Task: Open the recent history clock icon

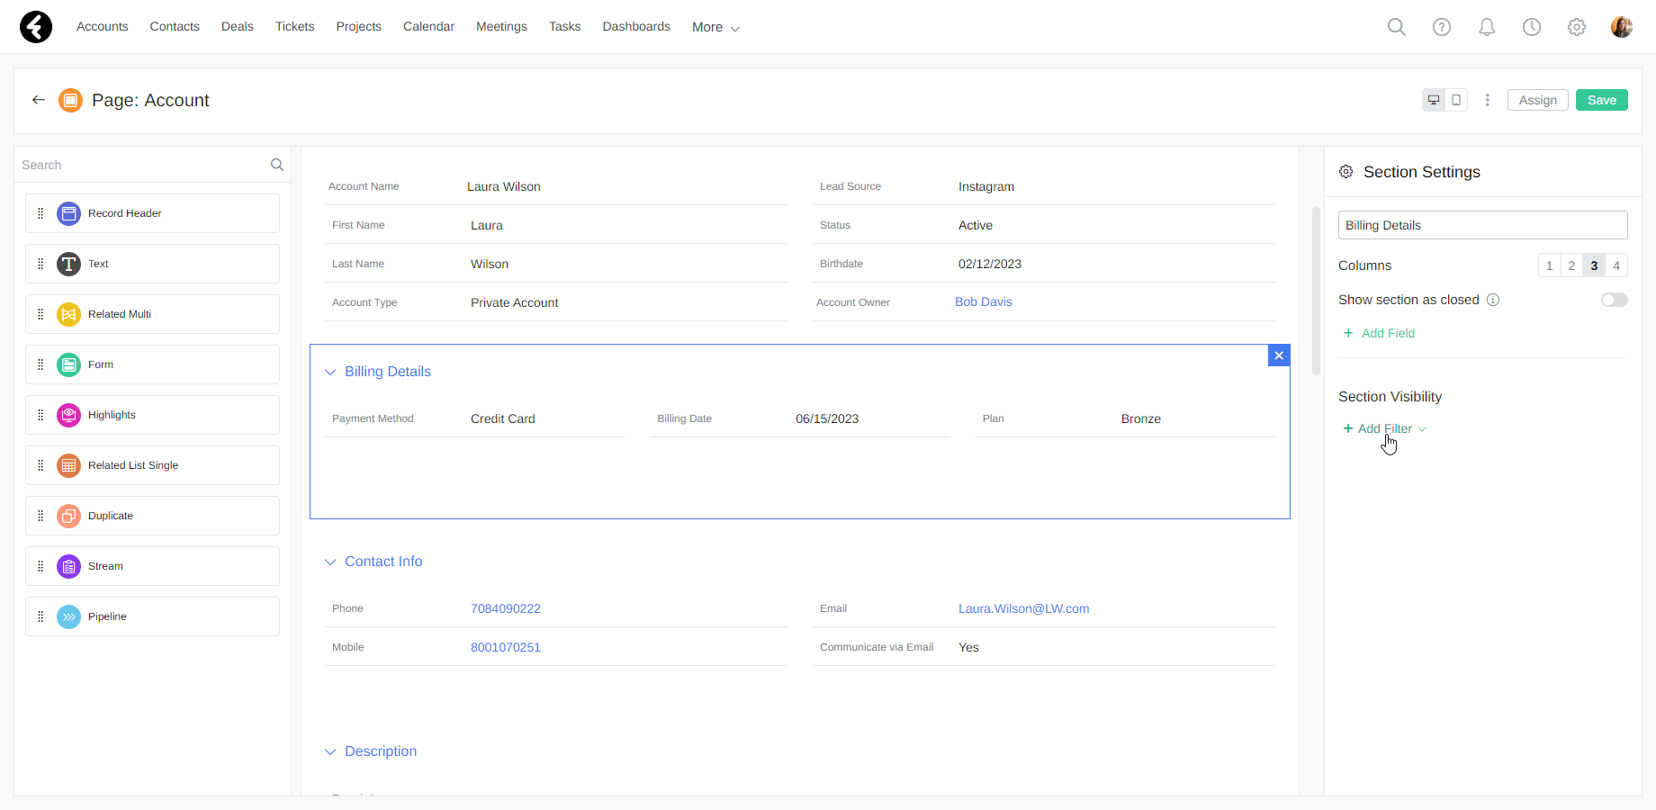Action: pyautogui.click(x=1532, y=27)
